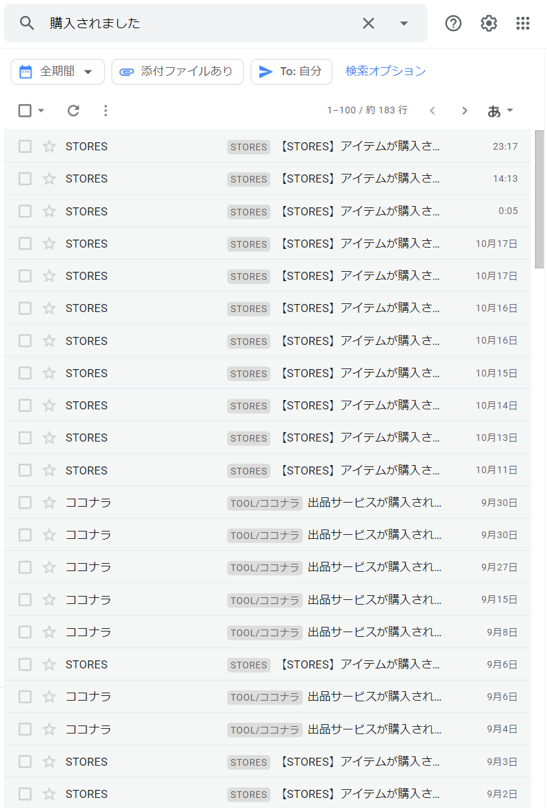Open Settings gear icon

pyautogui.click(x=489, y=23)
